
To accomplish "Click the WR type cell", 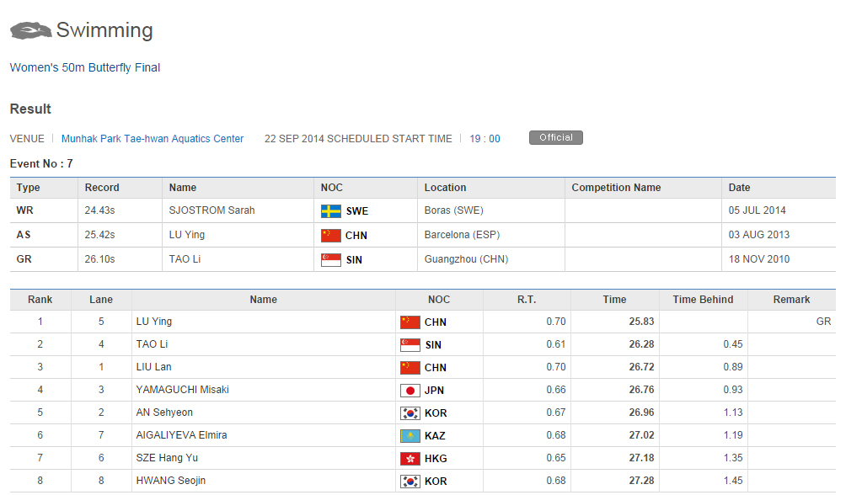I will (x=24, y=210).
